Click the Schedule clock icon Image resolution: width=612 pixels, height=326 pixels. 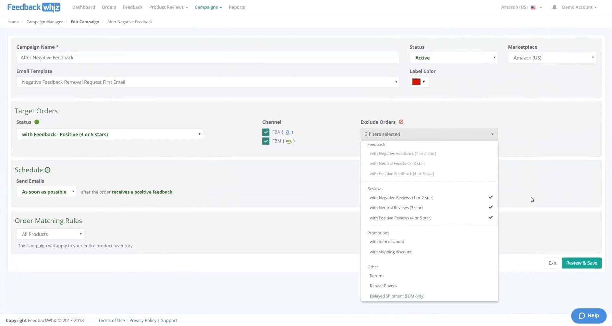[x=47, y=170]
